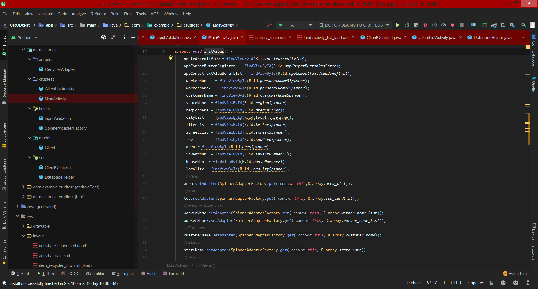Toggle the Device File Explorer tool window
The image size is (538, 289).
(x=534, y=243)
